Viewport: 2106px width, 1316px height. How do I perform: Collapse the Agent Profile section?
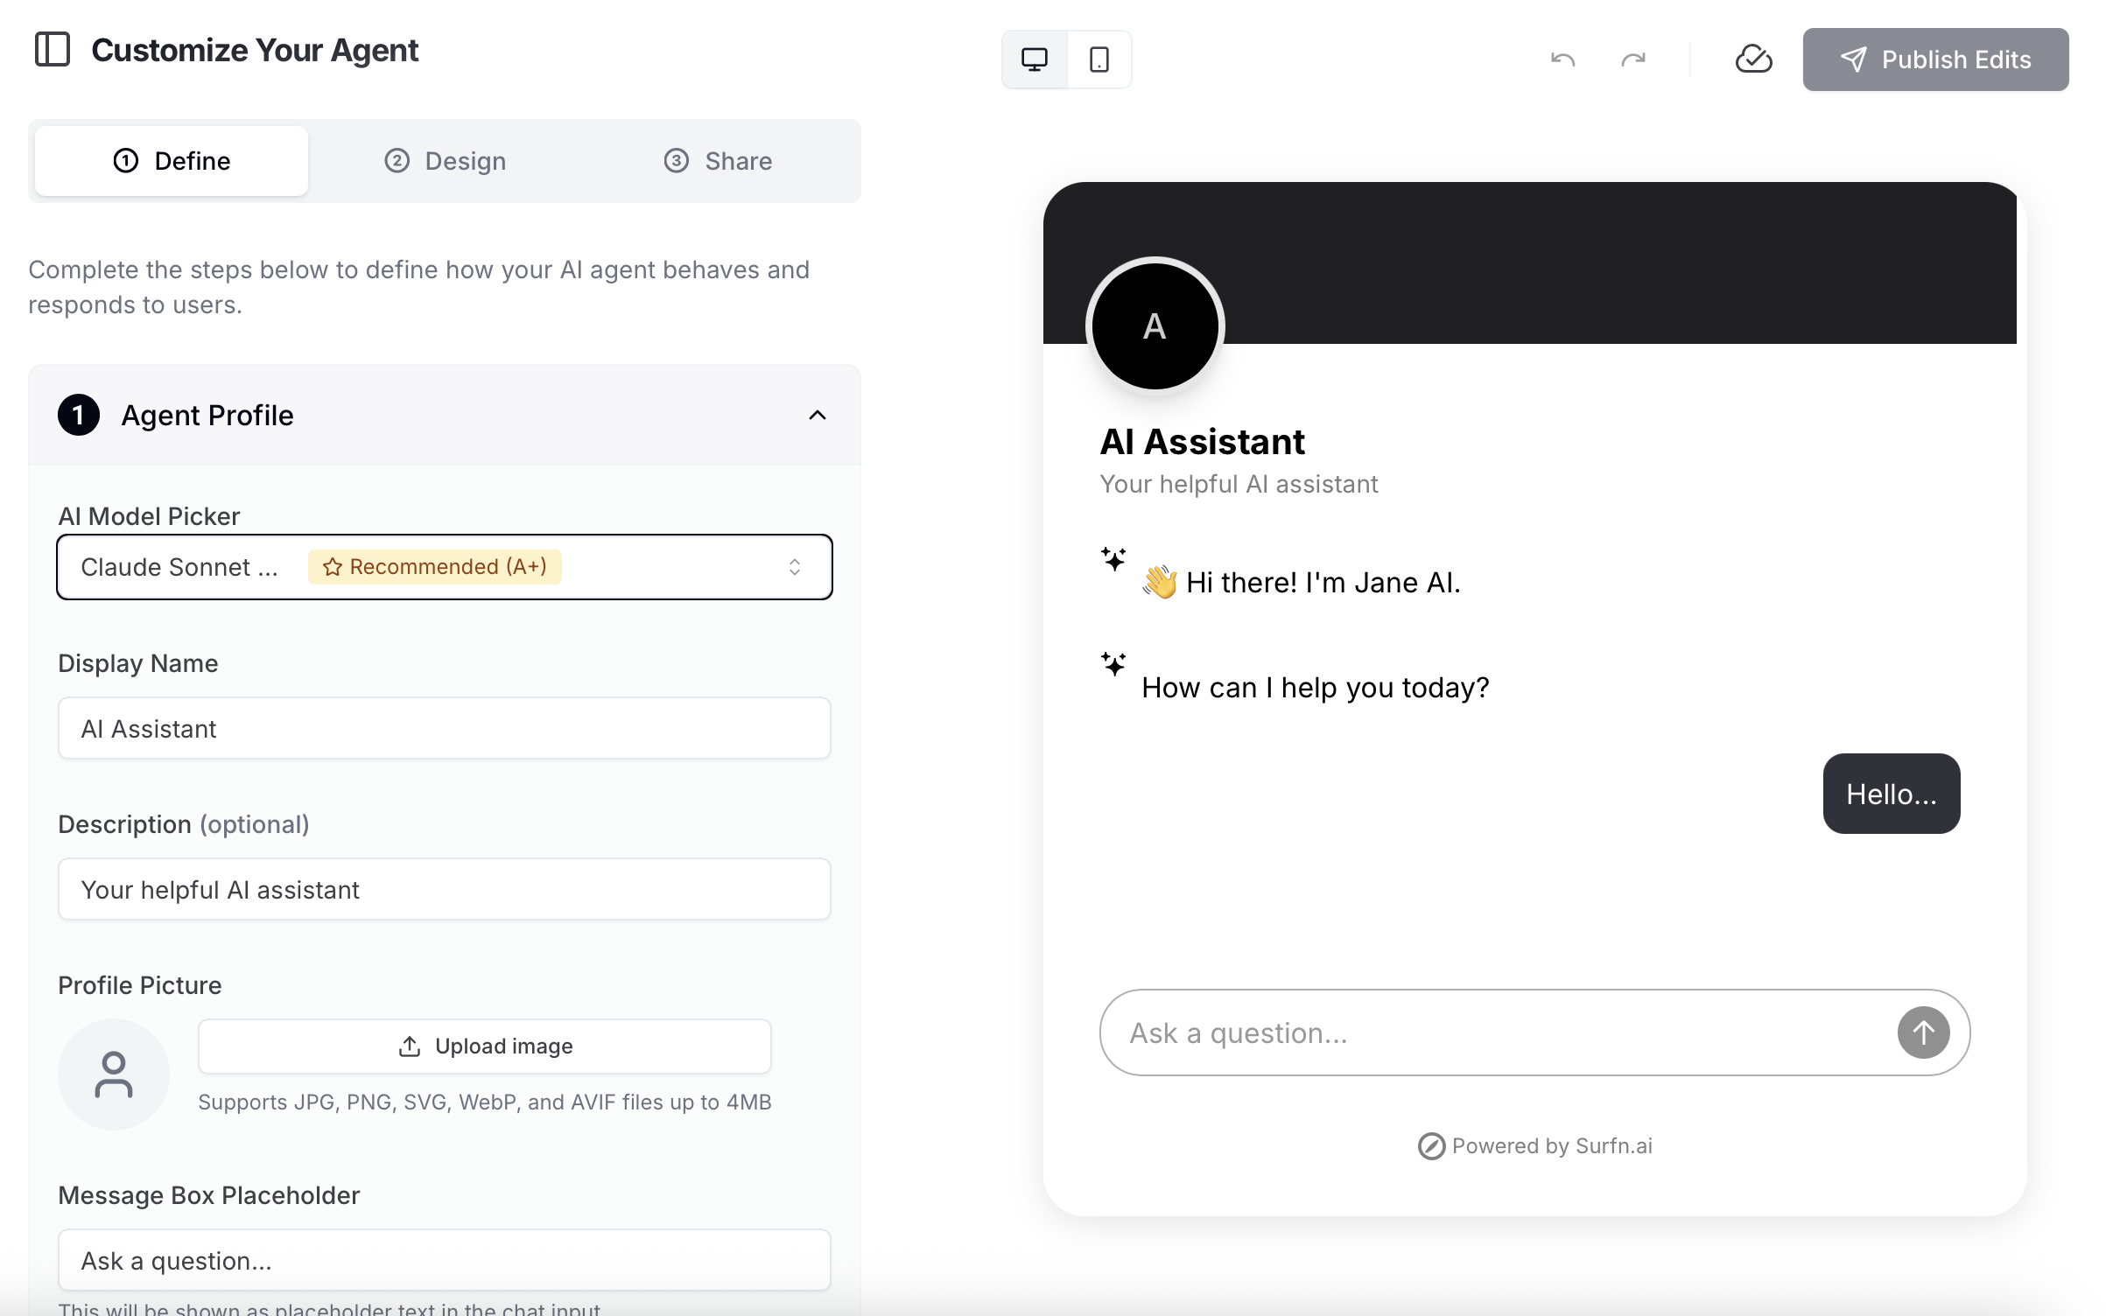pyautogui.click(x=817, y=415)
